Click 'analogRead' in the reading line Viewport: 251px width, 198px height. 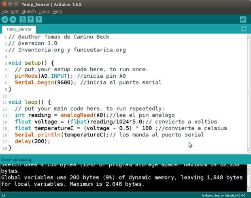click(77, 115)
